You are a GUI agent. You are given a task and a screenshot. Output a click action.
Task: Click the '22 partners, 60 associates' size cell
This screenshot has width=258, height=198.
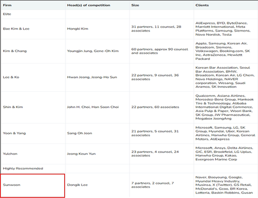pyautogui.click(x=155, y=107)
